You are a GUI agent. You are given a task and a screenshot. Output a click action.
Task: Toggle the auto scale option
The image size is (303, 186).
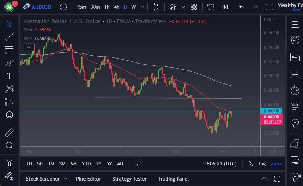pyautogui.click(x=276, y=164)
